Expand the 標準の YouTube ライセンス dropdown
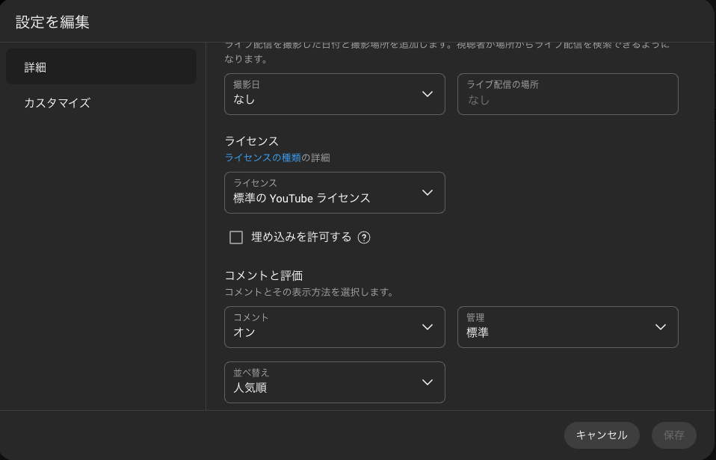Viewport: 716px width, 460px height. click(x=329, y=193)
